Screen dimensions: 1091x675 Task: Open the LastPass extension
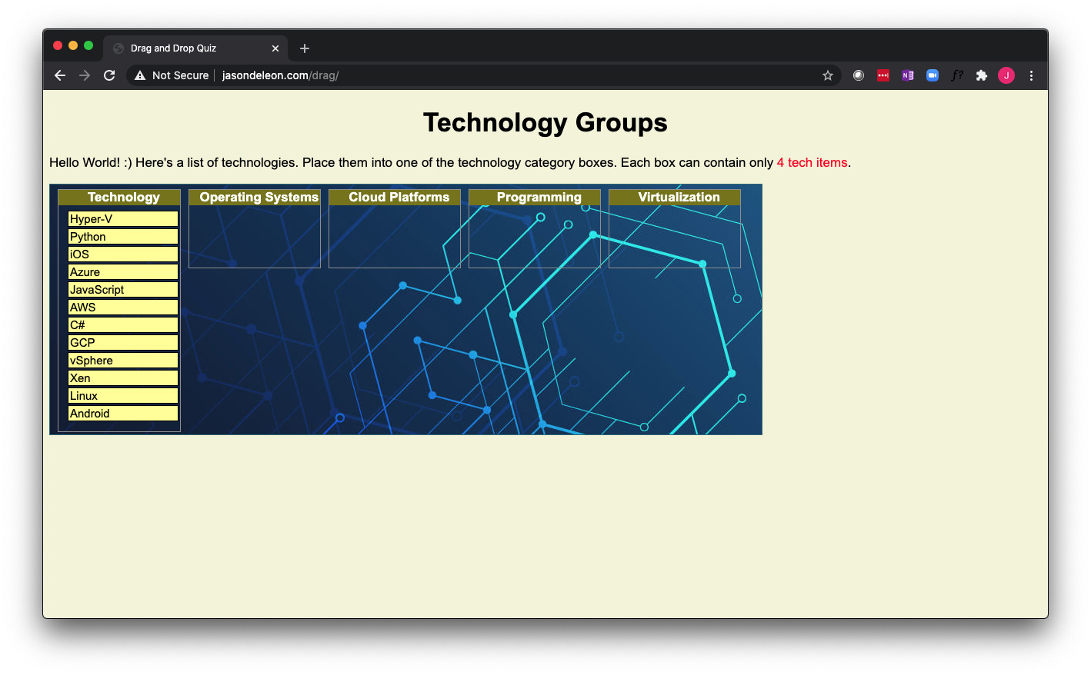(882, 75)
